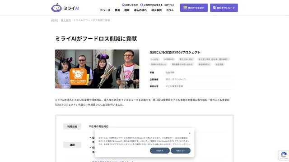Click the 24時間対応 tag
This screenshot has width=289, height=162.
[x=169, y=59]
